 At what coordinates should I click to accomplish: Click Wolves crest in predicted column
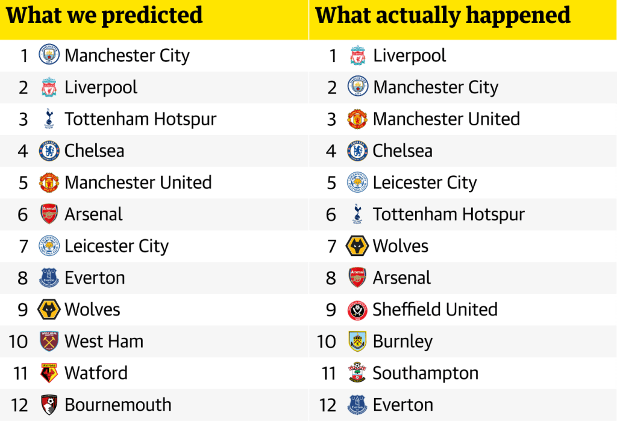tap(49, 310)
